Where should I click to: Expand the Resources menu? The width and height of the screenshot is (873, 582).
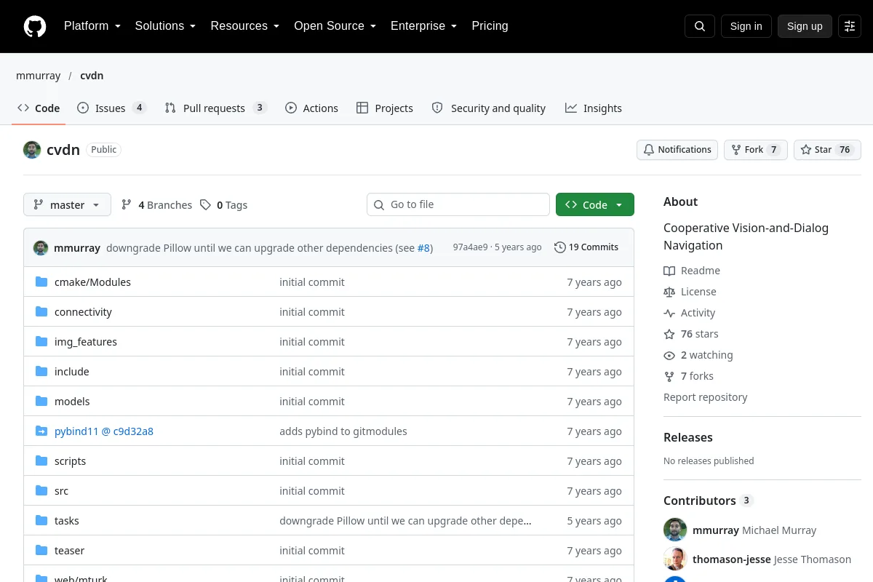coord(244,26)
